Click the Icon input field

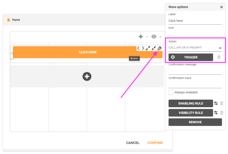195,34
